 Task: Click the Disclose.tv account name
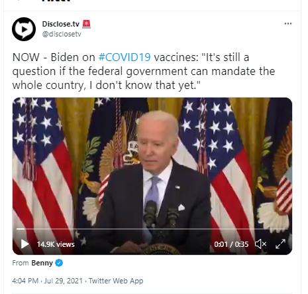[x=61, y=24]
